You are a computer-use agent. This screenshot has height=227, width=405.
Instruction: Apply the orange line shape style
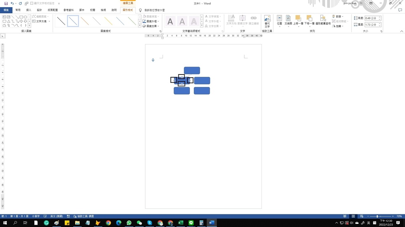click(x=85, y=21)
